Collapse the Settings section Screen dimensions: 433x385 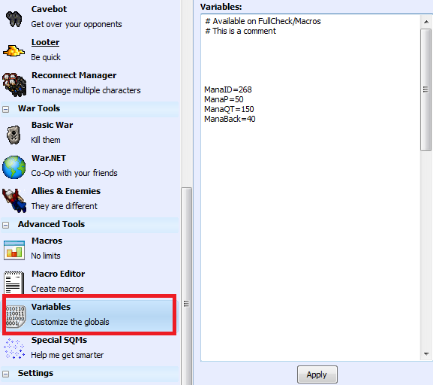tap(5, 374)
